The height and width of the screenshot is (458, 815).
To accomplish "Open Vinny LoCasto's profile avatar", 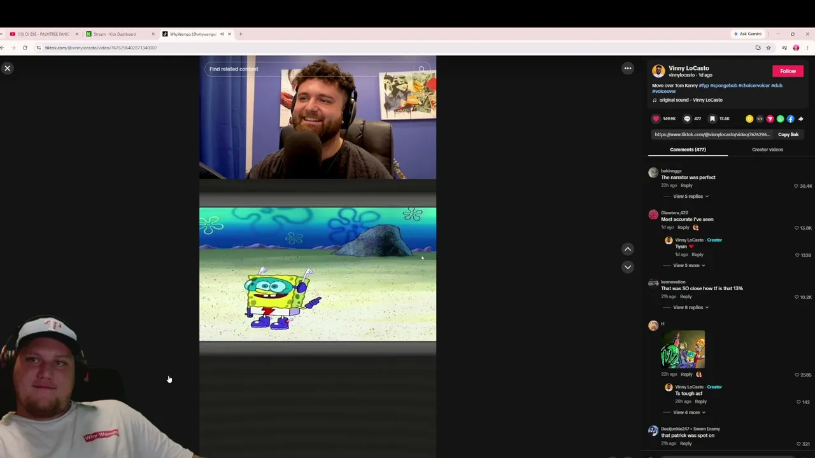I will point(658,71).
